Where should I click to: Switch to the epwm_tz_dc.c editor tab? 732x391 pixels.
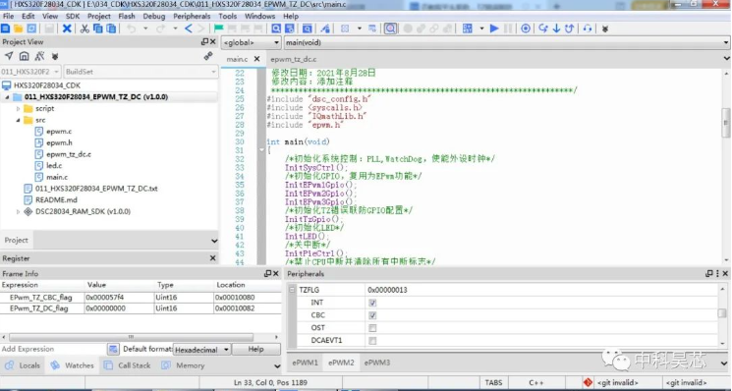pyautogui.click(x=293, y=59)
